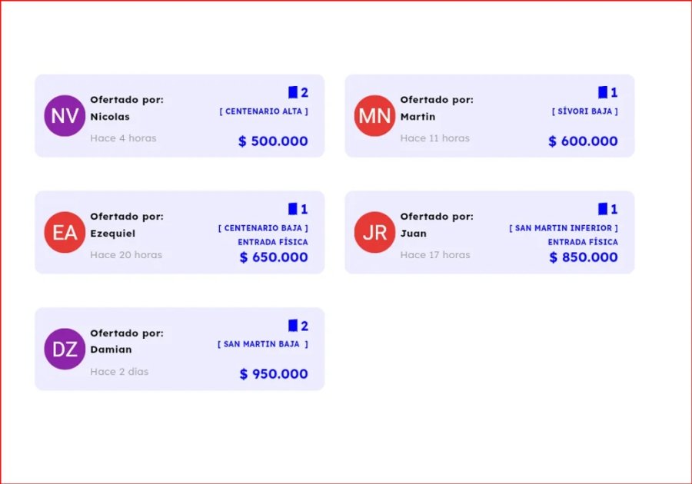Select the San Martin Baja section label
Viewport: 692px width, 484px height.
tap(262, 344)
